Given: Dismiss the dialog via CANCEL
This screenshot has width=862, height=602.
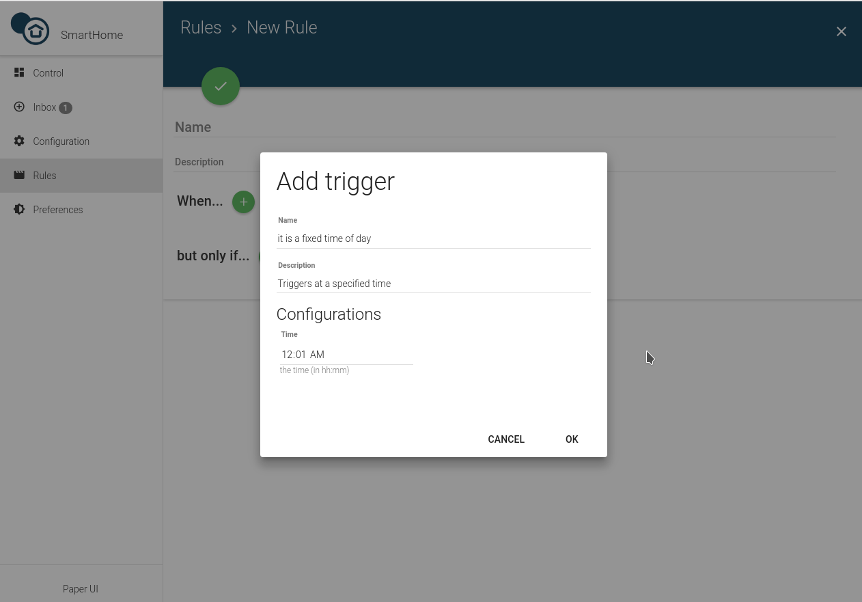Looking at the screenshot, I should [x=505, y=439].
